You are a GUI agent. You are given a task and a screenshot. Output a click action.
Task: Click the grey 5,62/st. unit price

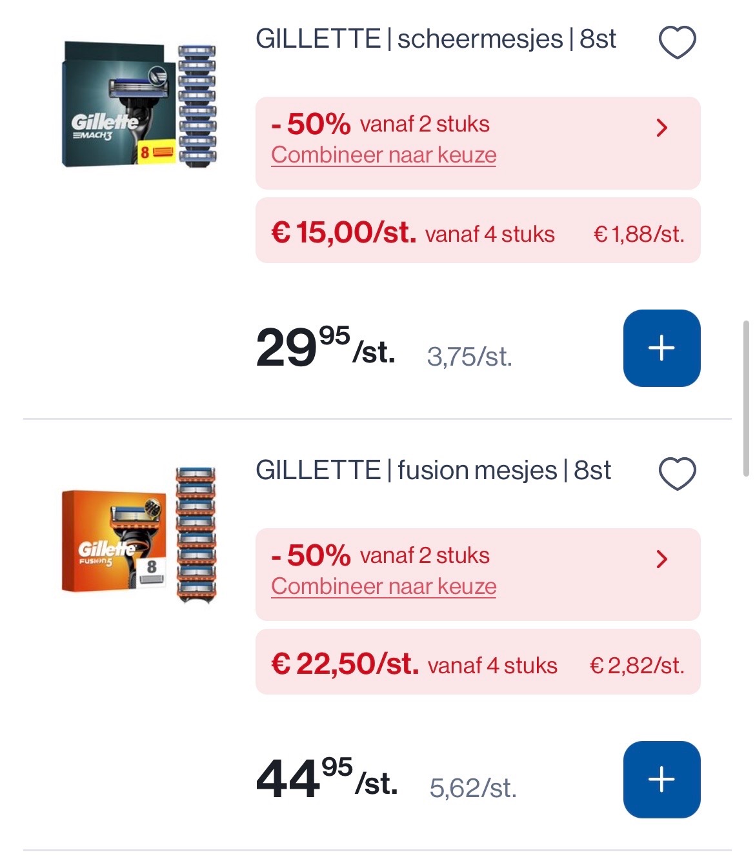coord(473,788)
